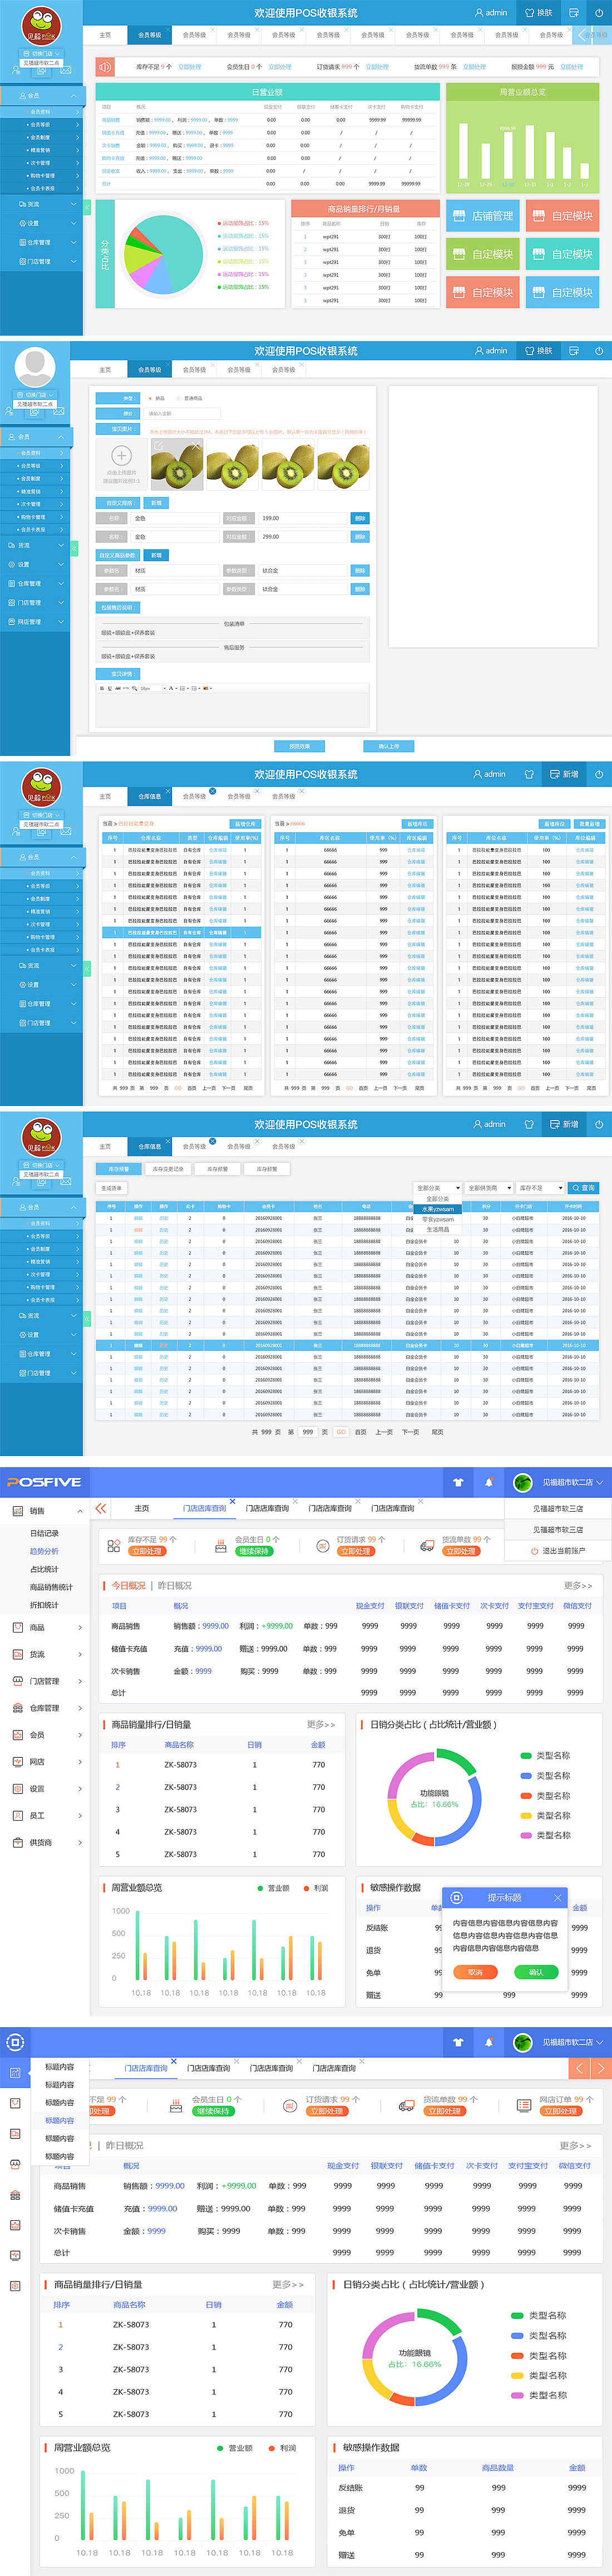
Task: Click the orange left arrow tab-scroll icon
Action: coord(580,2068)
